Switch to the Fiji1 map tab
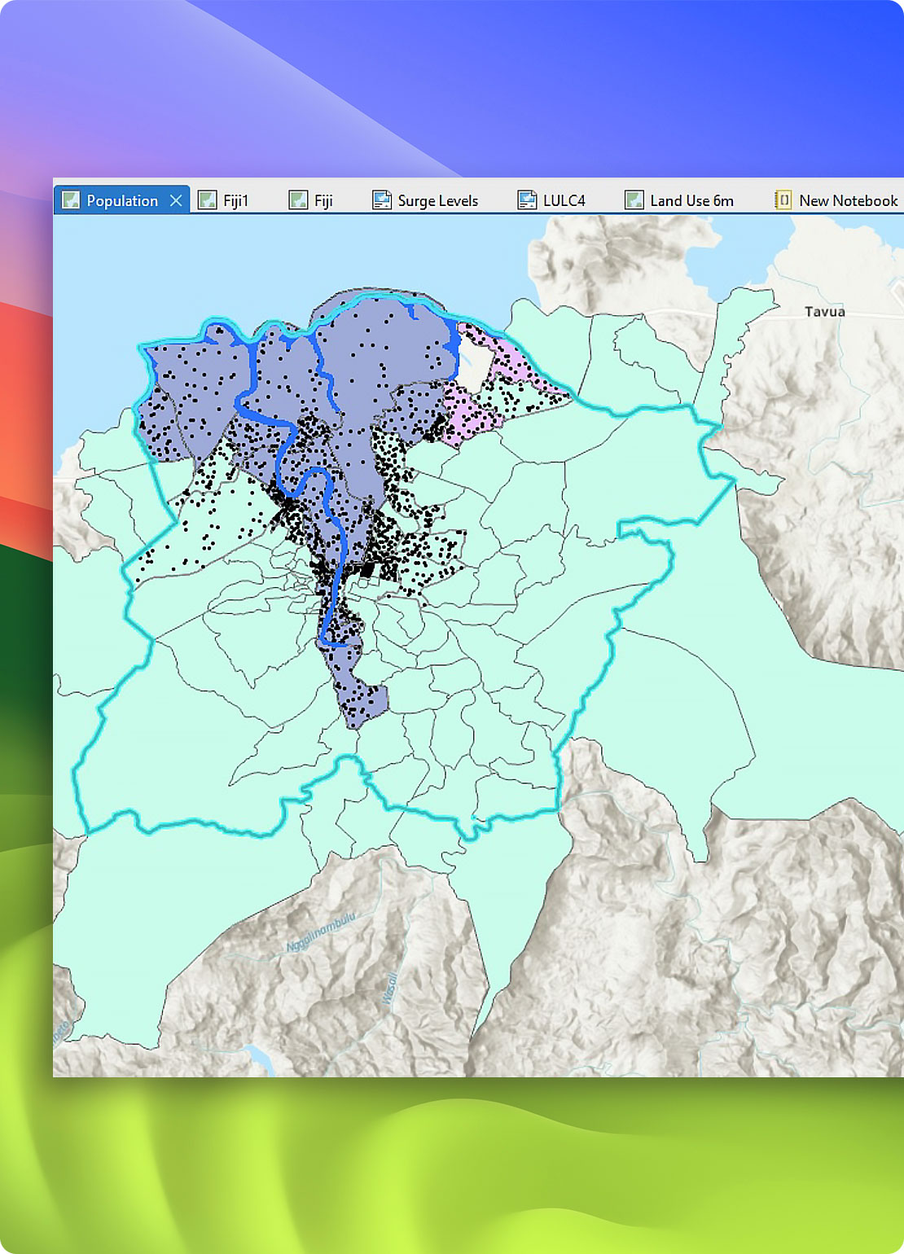This screenshot has width=904, height=1254. (235, 201)
